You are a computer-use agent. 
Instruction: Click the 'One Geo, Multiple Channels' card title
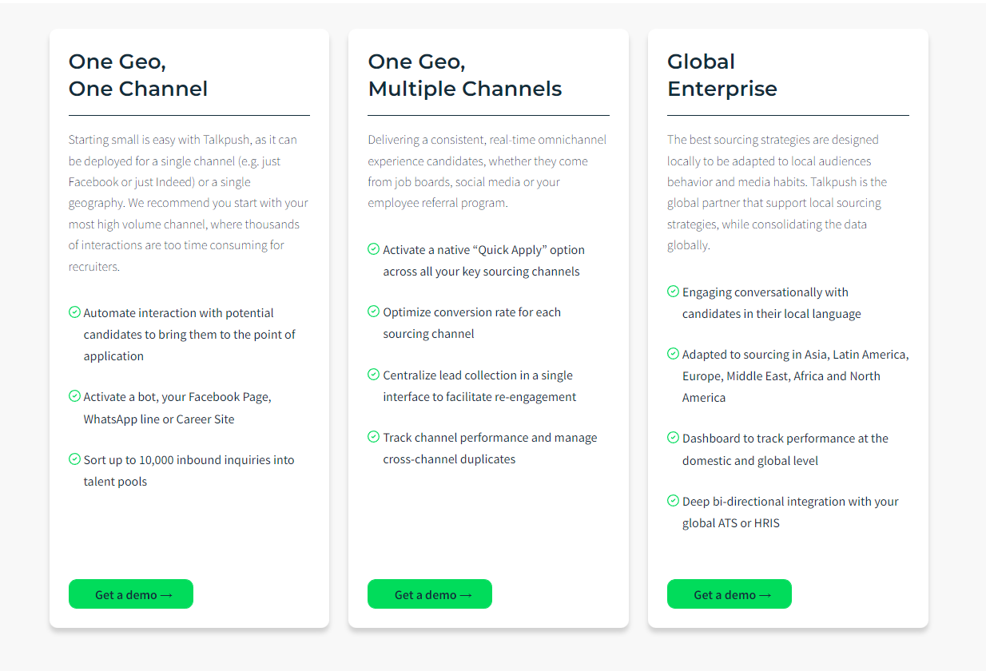click(464, 75)
